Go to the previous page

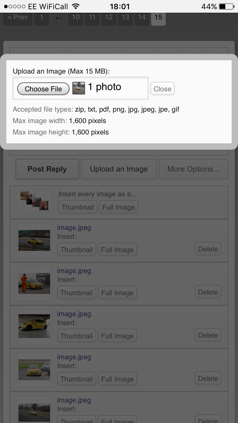pyautogui.click(x=18, y=17)
